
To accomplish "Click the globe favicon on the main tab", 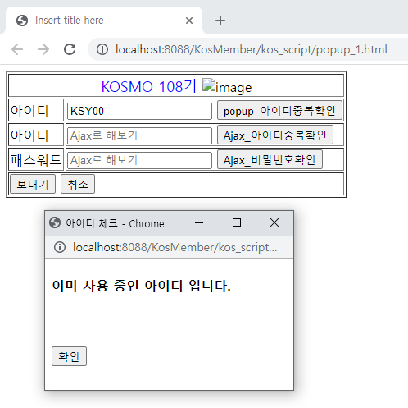I will (22, 21).
